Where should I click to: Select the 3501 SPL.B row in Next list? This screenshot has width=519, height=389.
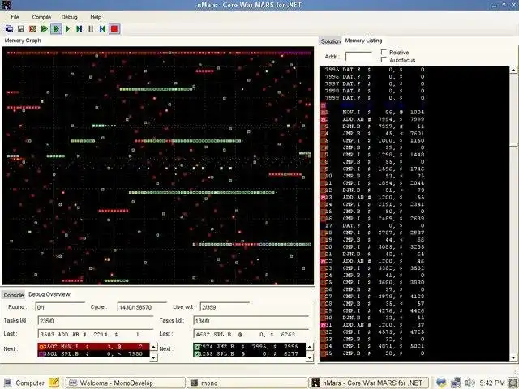94,353
